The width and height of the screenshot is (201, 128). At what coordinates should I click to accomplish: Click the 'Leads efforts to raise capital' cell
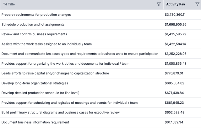[55, 73]
